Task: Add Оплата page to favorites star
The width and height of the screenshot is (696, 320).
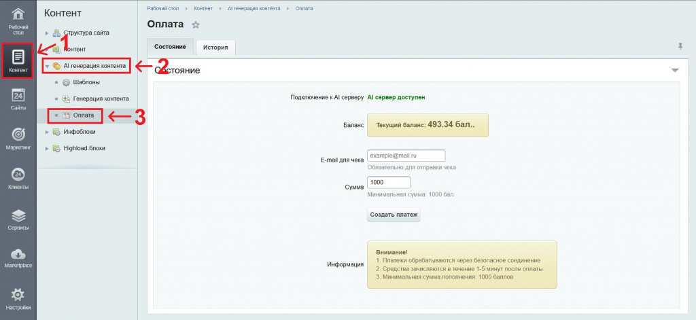Action: point(196,25)
